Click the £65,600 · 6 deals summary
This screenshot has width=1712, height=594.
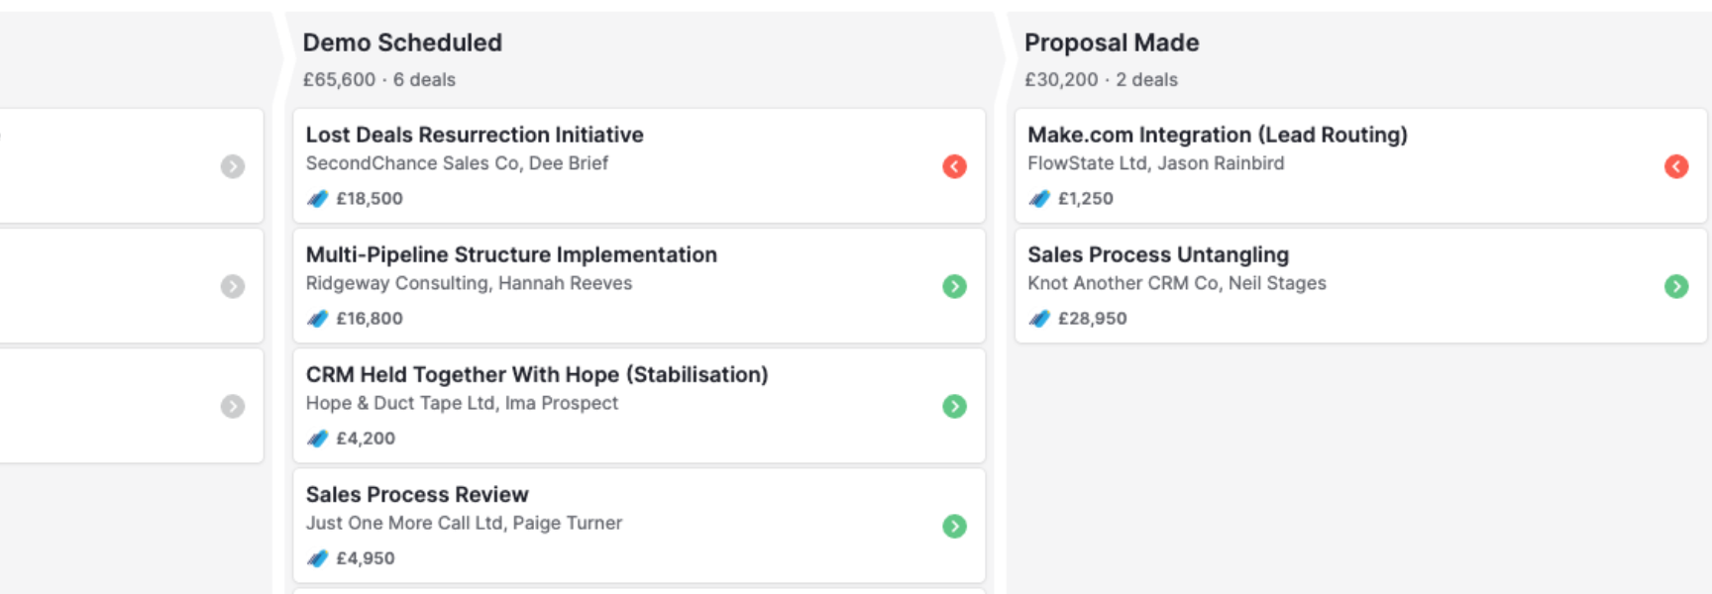379,79
